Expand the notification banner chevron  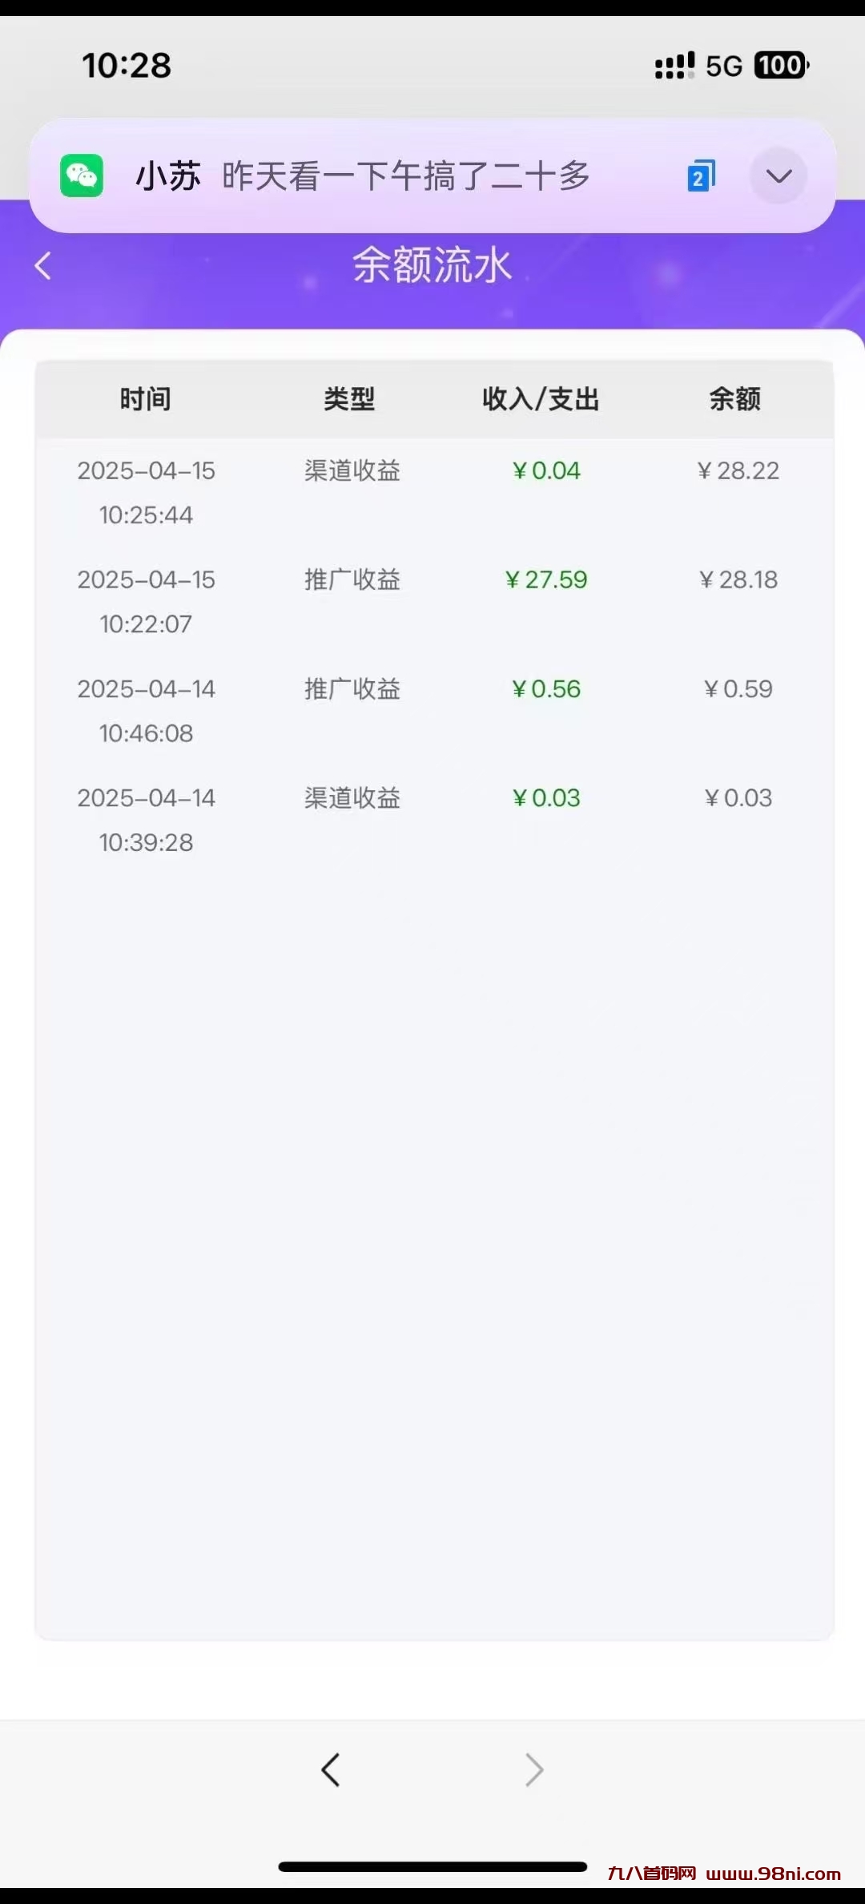[778, 175]
